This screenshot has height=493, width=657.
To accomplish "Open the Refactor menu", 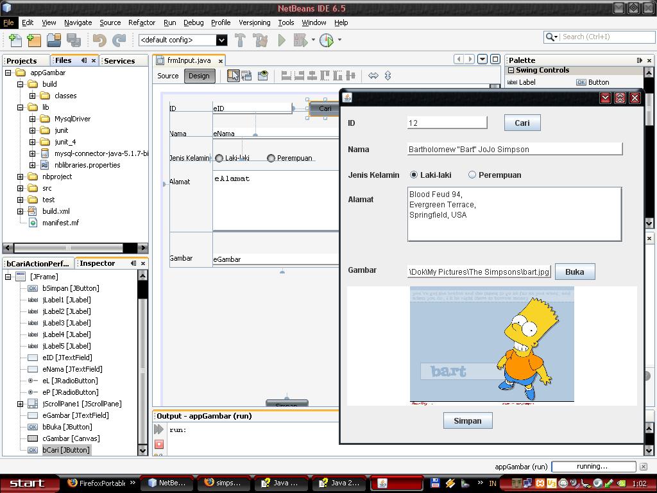I will tap(142, 22).
